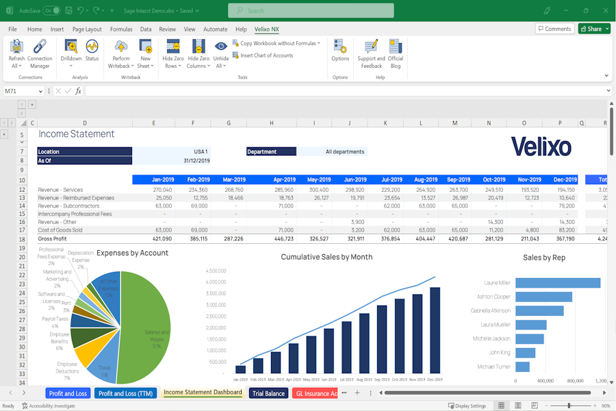Click Hide Zero Columns icon
Image resolution: width=616 pixels, height=411 pixels.
pos(198,47)
